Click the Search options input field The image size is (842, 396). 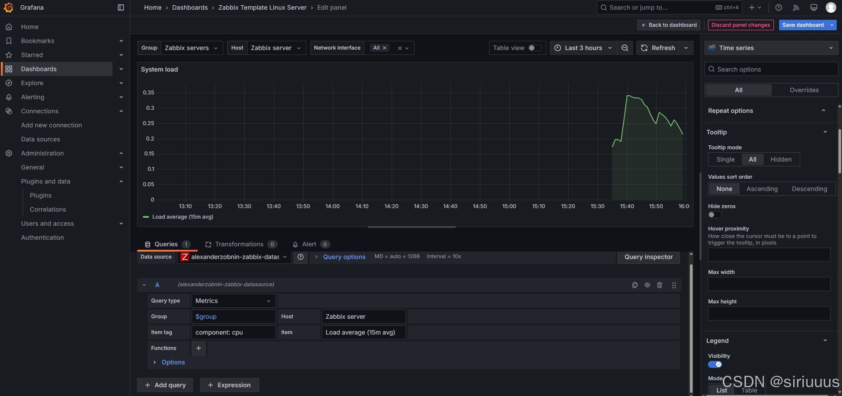[x=771, y=69]
